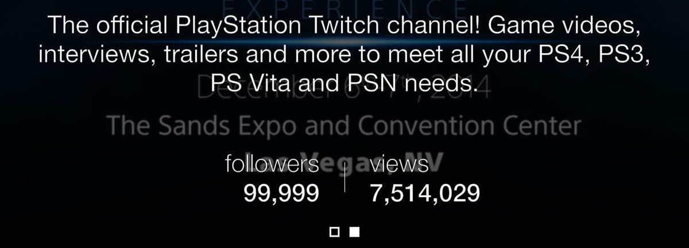Click the word 'interviews' in the description

(81, 56)
